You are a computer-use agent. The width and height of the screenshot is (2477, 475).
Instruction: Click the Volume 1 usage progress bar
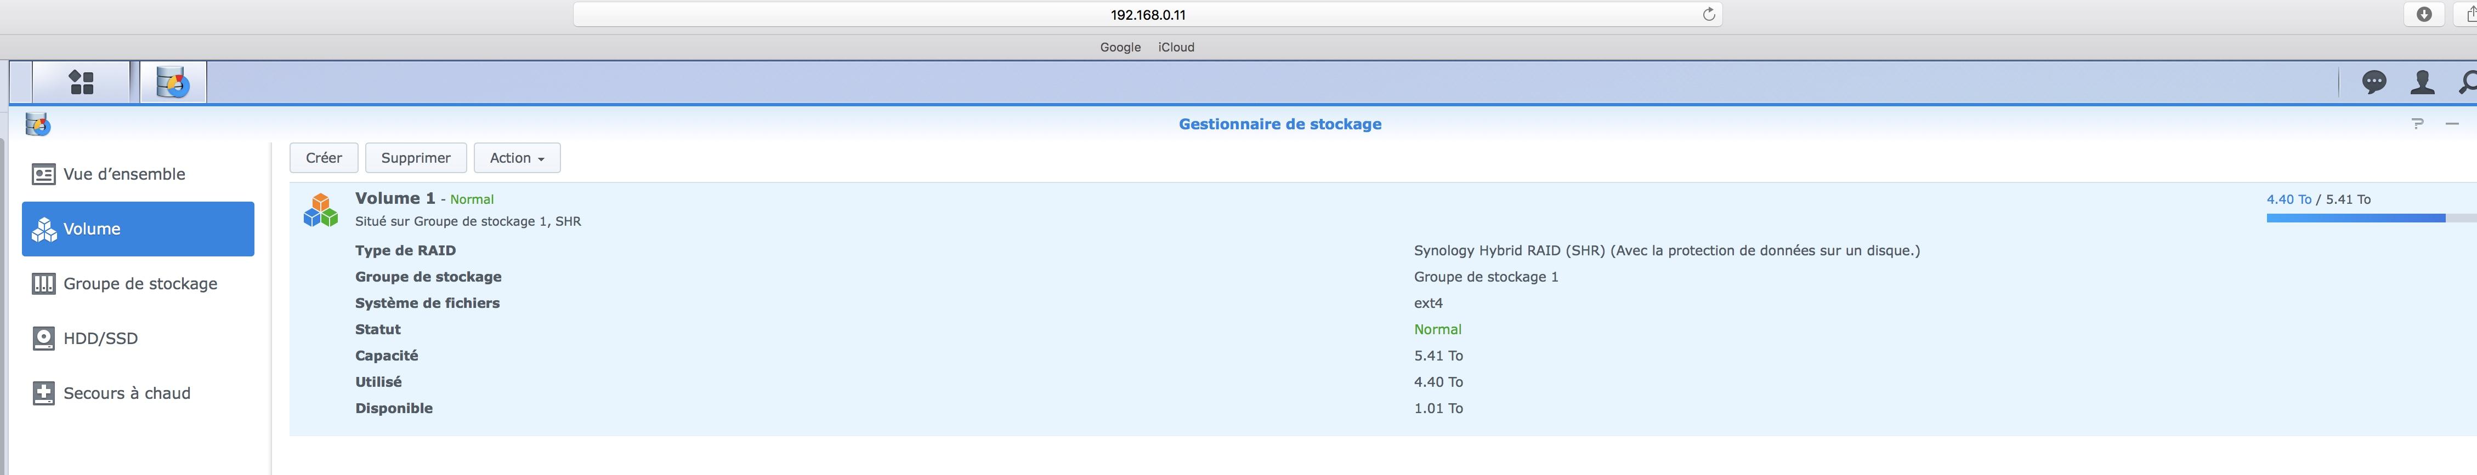point(2371,218)
